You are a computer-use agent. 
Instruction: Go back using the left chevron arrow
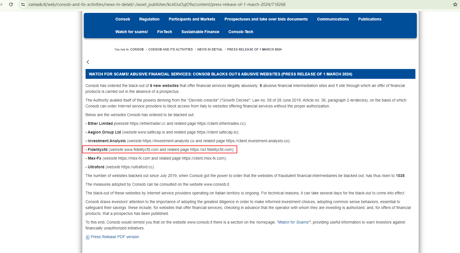coord(88,62)
